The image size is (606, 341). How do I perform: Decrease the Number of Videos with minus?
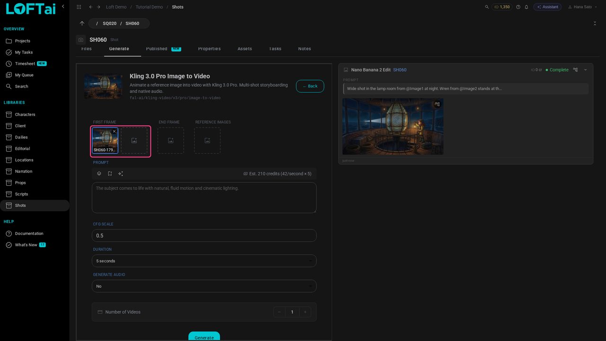click(x=279, y=312)
